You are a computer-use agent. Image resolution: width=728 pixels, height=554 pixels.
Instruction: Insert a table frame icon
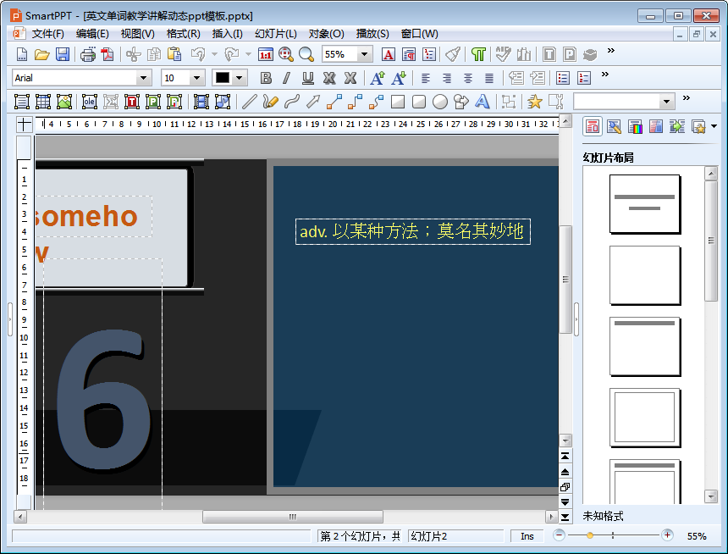point(42,102)
